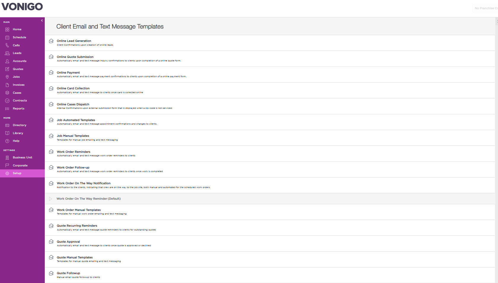Click envelope icon beside Job Manual Templates
The image size is (498, 283).
[x=51, y=136]
